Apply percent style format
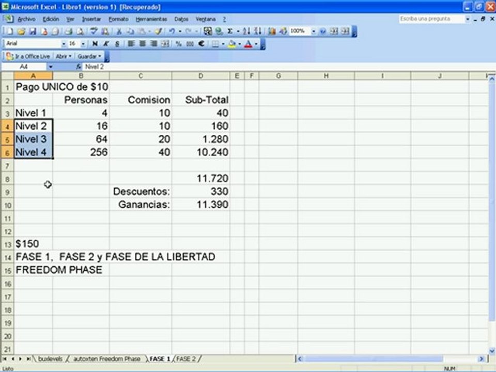The image size is (496, 372). pos(178,44)
